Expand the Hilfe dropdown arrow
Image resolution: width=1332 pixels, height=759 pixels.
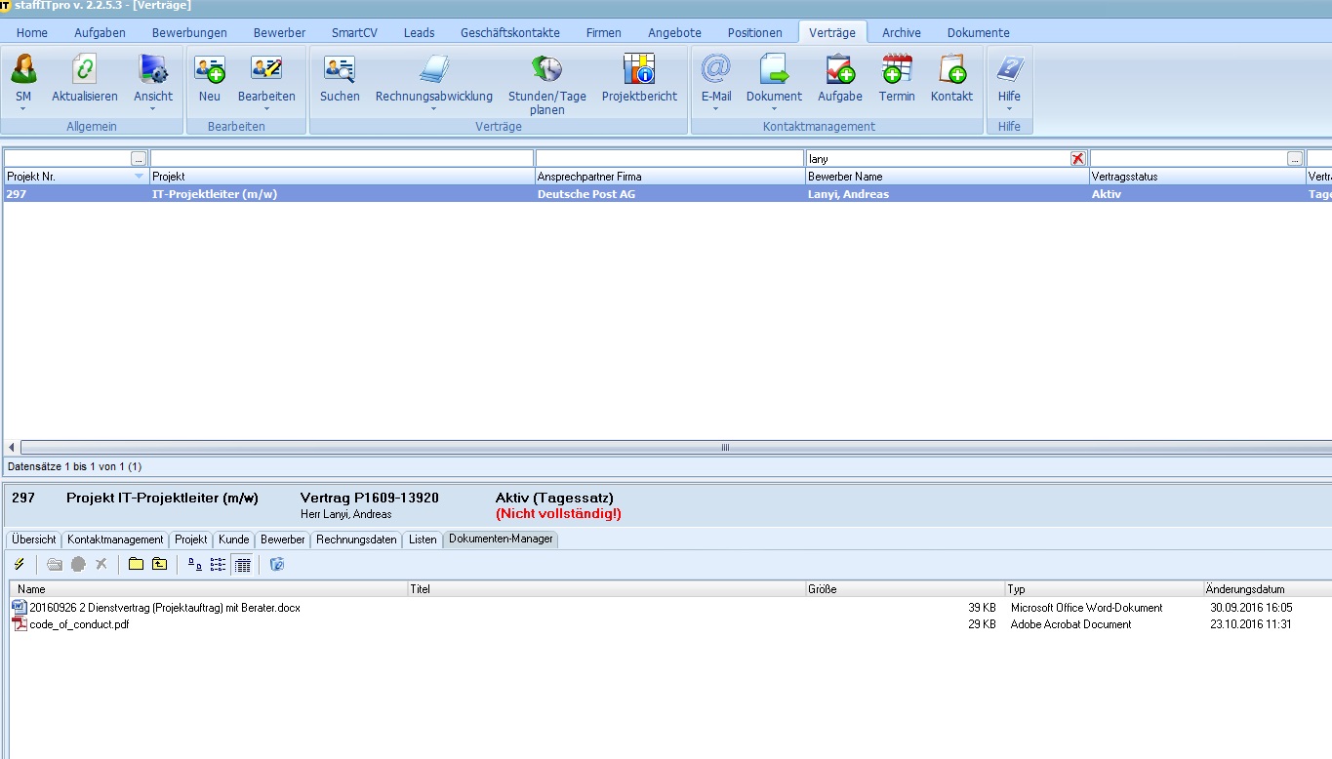(x=1009, y=109)
